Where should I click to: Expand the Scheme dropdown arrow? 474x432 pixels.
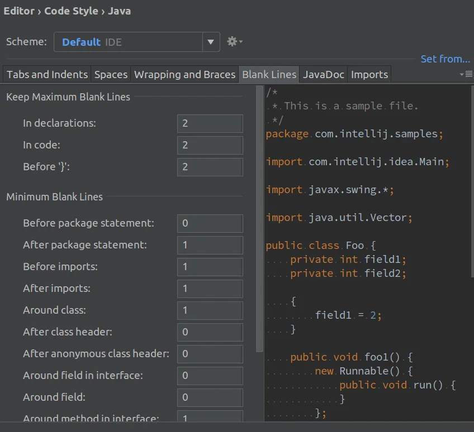(x=211, y=42)
